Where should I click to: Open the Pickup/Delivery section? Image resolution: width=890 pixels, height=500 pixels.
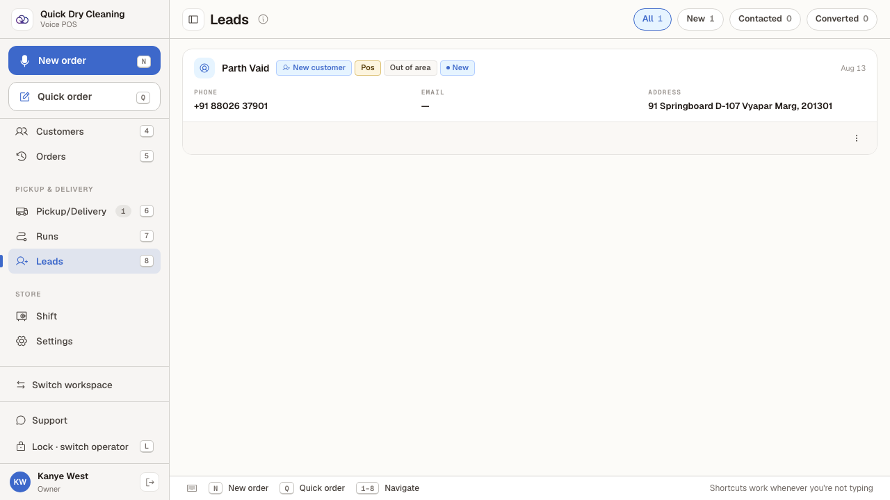click(84, 211)
